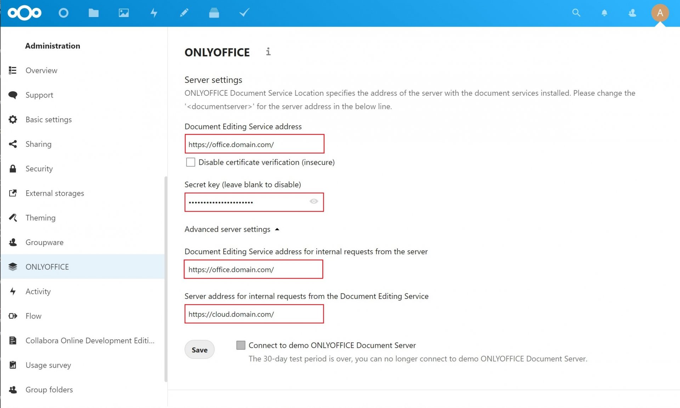Click the sidebar scrollbar
This screenshot has width=680, height=408.
tap(166, 279)
